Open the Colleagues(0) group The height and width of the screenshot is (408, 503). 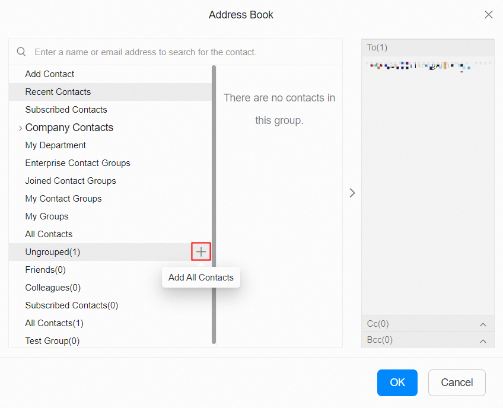coord(53,288)
